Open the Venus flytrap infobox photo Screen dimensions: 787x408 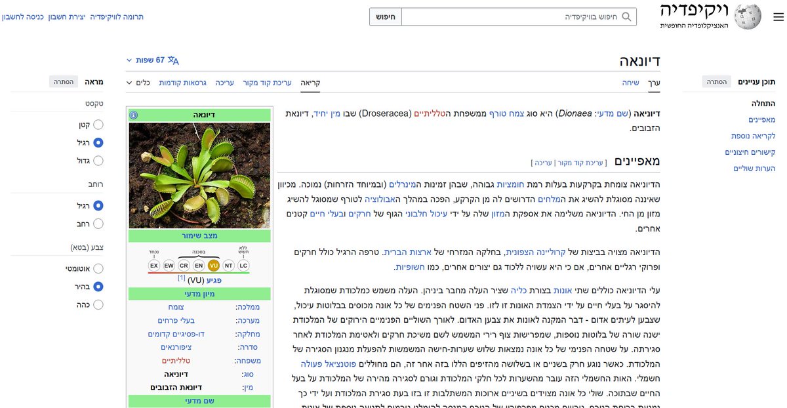[199, 175]
